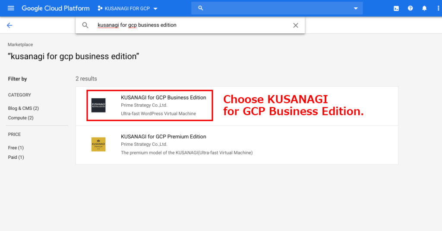This screenshot has width=442, height=231.
Task: Expand the top search bar dropdown arrow
Action: (356, 9)
